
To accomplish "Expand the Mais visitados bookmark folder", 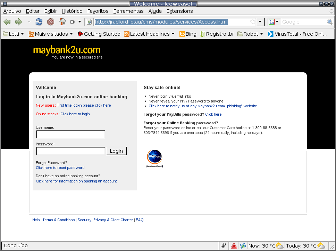I will pos(51,34).
